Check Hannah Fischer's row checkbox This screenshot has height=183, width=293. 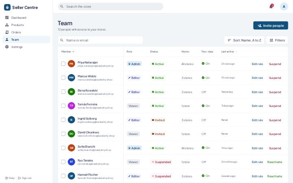pos(63,176)
